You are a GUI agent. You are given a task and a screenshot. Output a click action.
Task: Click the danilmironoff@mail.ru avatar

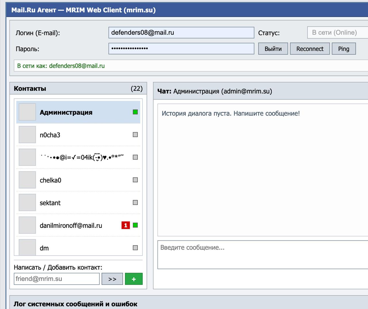coord(27,225)
